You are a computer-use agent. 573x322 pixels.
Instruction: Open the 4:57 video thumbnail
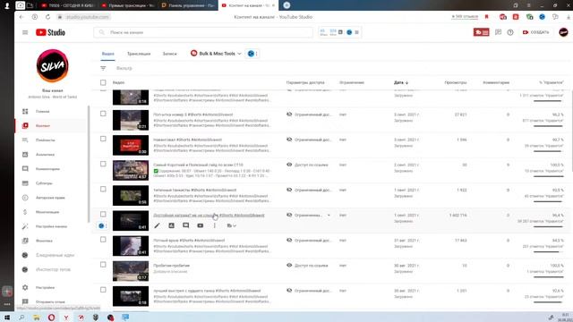point(131,170)
